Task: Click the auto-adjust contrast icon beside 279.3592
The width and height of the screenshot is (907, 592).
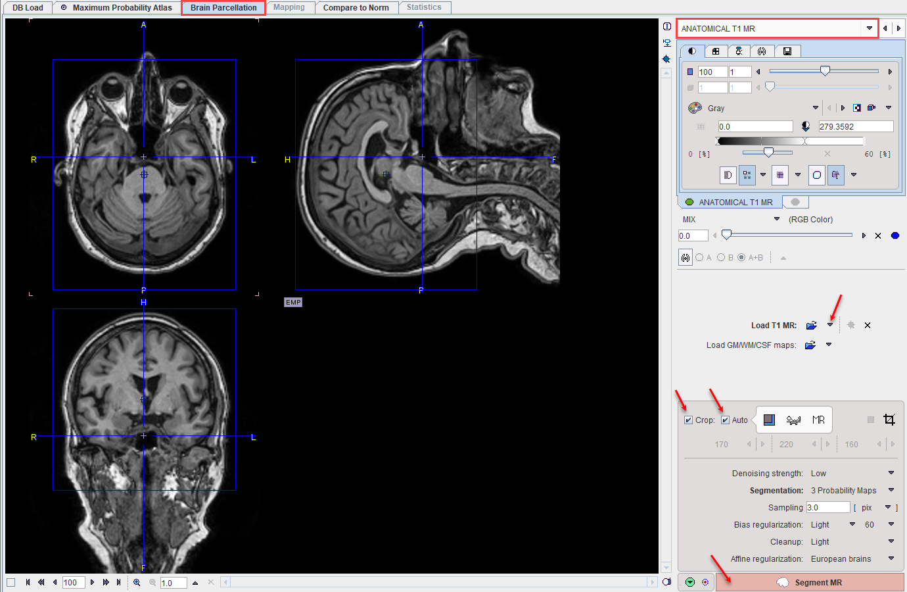Action: 806,126
